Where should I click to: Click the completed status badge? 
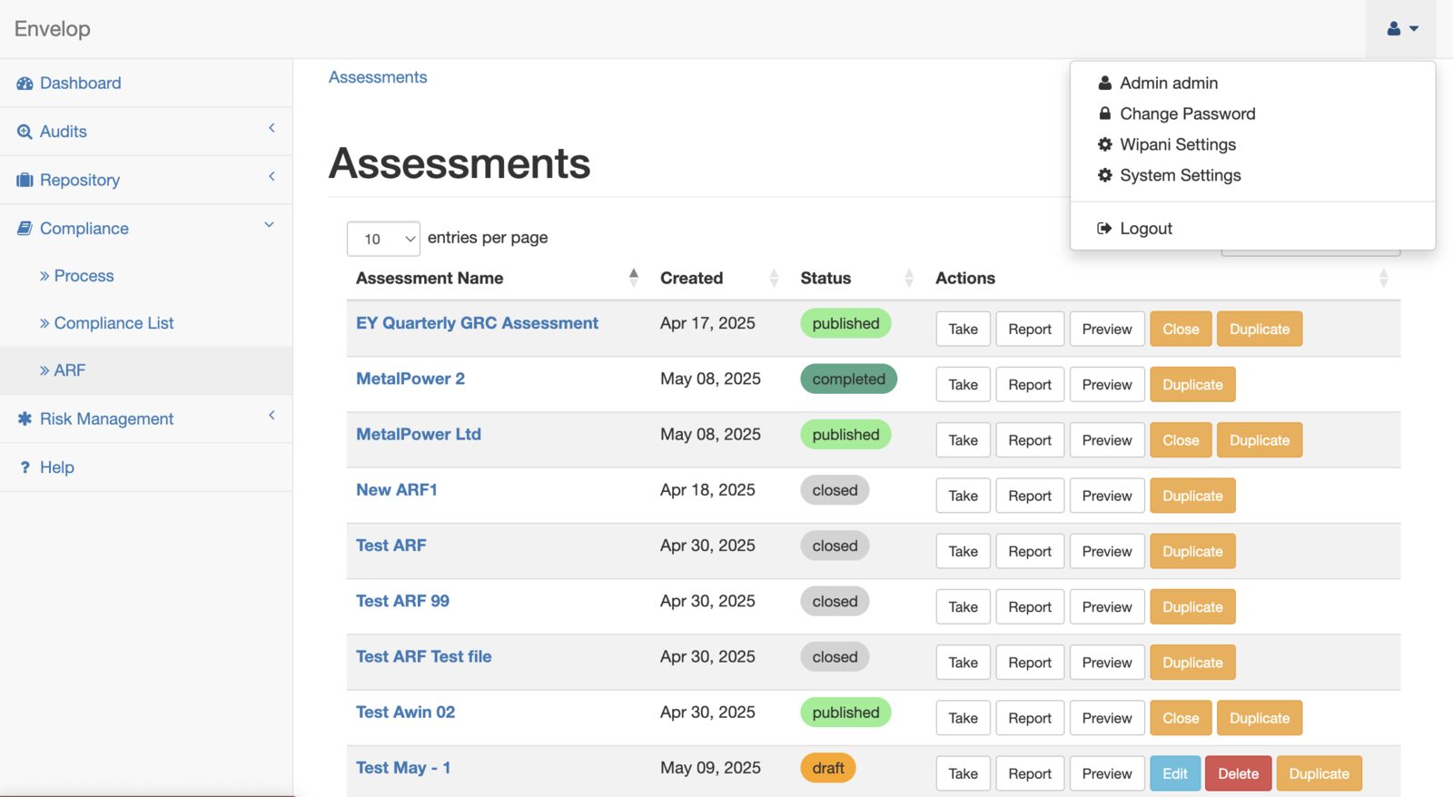[848, 379]
